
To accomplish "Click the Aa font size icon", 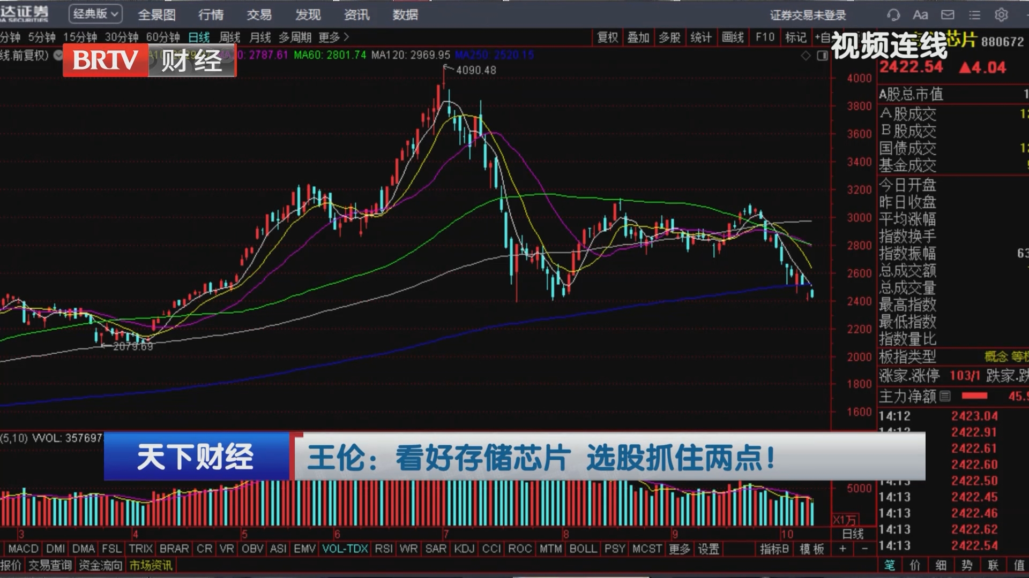I will click(920, 15).
